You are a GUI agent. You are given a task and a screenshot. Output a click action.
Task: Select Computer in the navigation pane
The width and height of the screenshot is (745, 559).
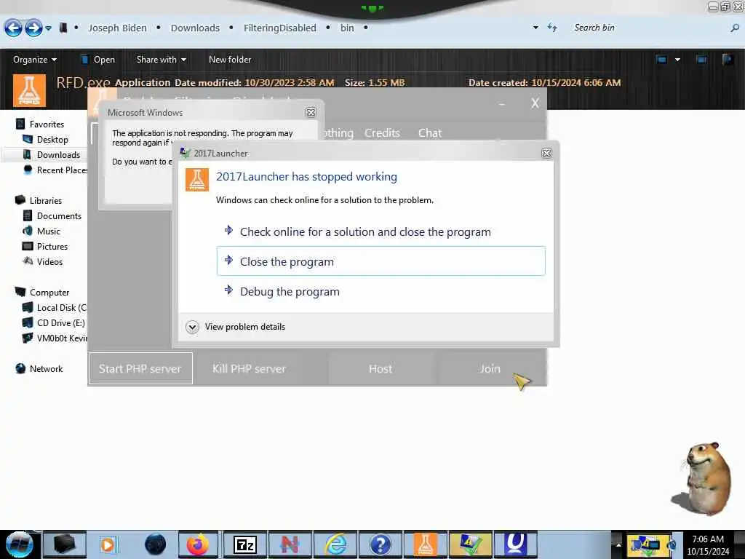49,293
